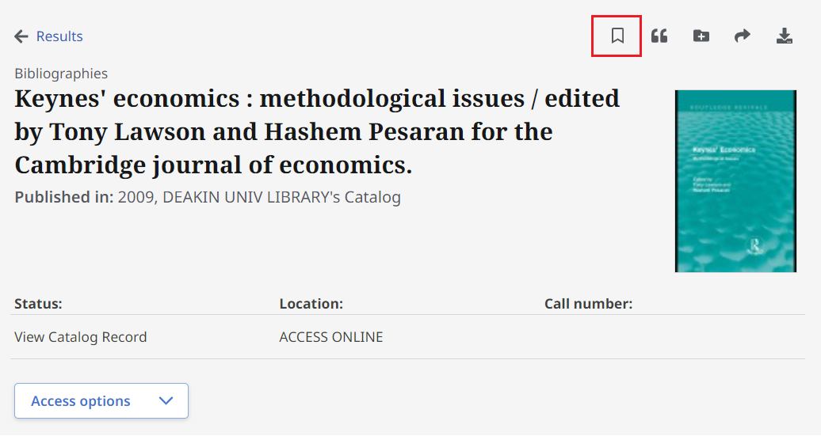Open the Access options dropdown

(101, 401)
